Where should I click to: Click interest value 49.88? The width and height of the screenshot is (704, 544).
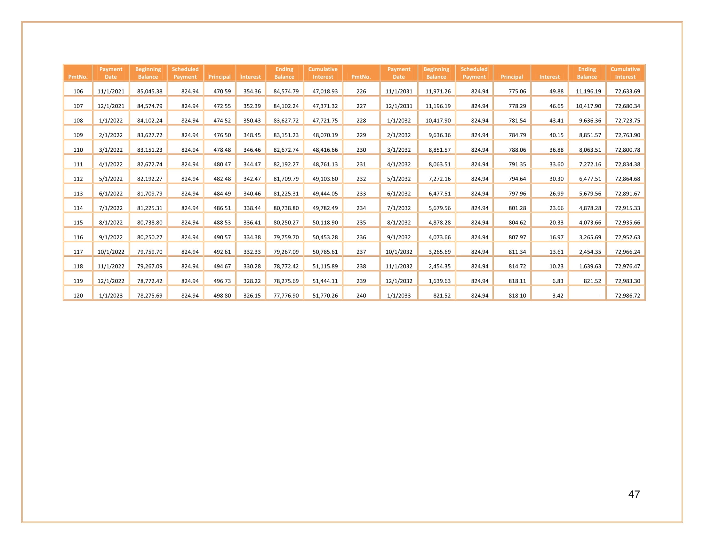click(x=556, y=91)
